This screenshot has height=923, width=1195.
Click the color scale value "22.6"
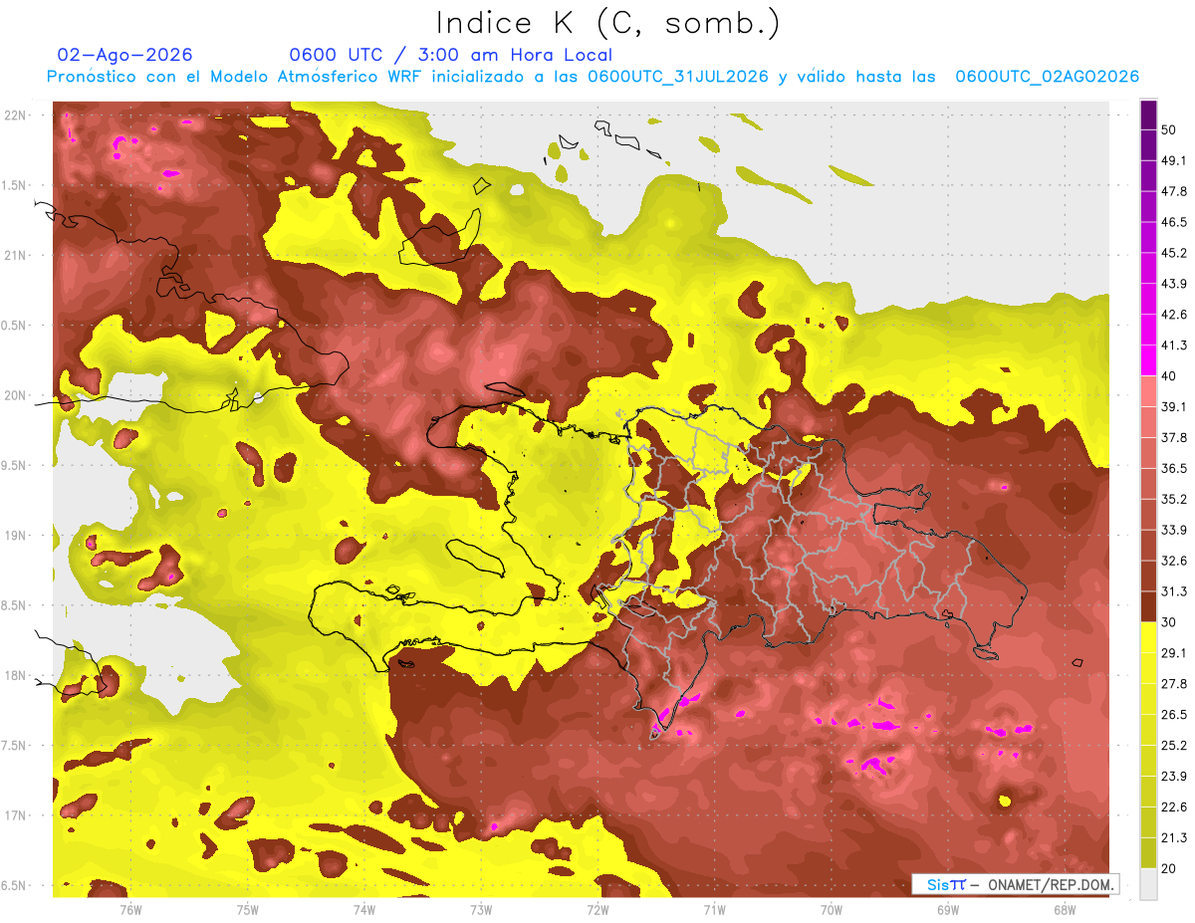1174,807
